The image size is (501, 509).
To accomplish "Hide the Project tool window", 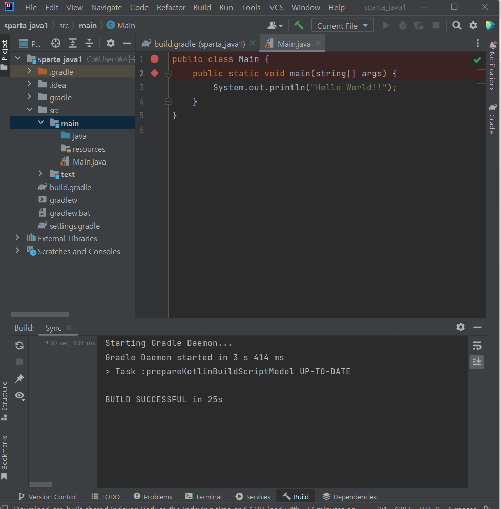I will coord(127,43).
